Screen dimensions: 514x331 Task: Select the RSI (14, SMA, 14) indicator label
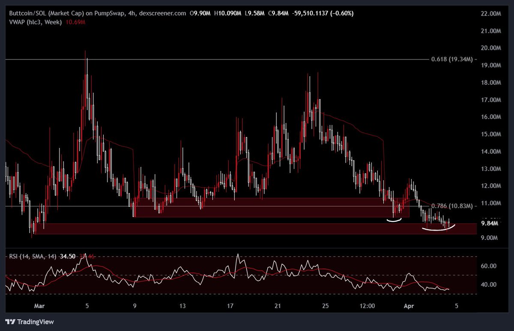pos(33,256)
